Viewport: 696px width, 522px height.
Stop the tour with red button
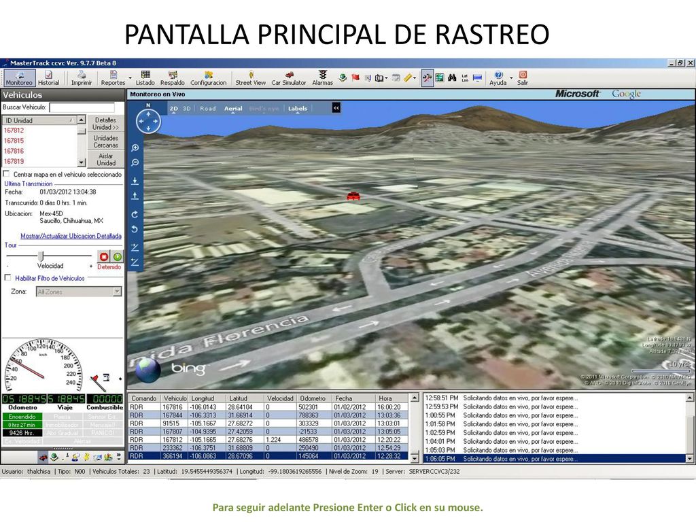click(x=103, y=256)
